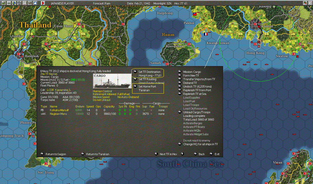Click the red play end-turn arrow
This screenshot has height=184, width=313.
tap(43, 3)
